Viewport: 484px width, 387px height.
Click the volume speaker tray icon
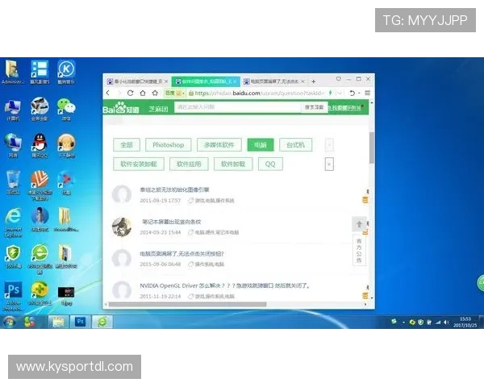pos(446,322)
